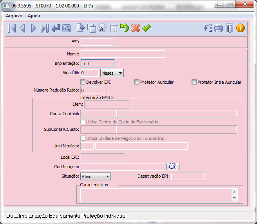257x224 pixels.
Task: Click Características scrollbar down arrow
Action: pos(234,198)
